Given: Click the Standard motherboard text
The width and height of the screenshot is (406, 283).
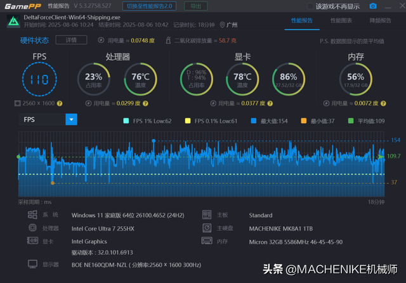Looking at the screenshot, I should click(261, 215).
